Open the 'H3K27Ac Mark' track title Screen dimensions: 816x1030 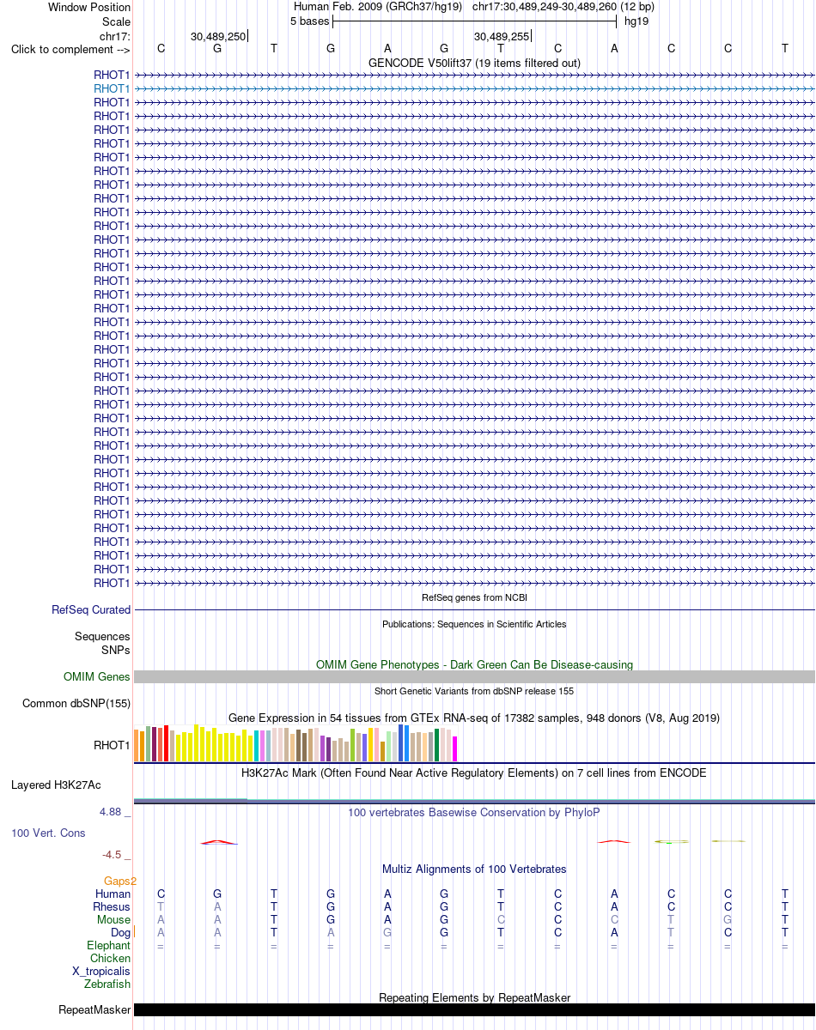click(x=474, y=772)
